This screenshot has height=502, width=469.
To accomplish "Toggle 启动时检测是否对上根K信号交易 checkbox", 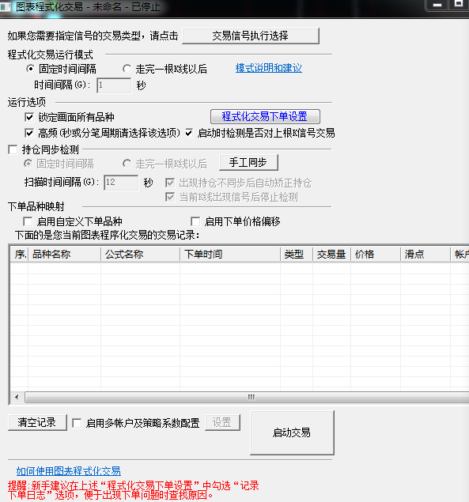I will coord(189,133).
